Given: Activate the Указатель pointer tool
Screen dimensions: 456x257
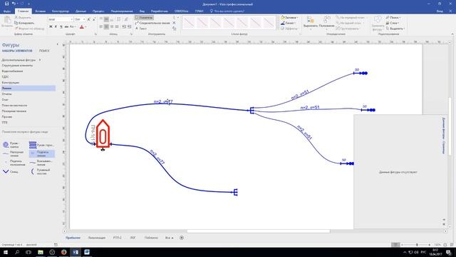Looking at the screenshot, I should click(144, 17).
